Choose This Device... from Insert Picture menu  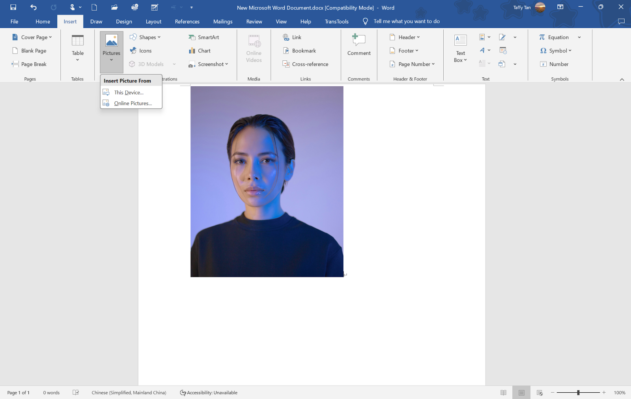pos(131,92)
